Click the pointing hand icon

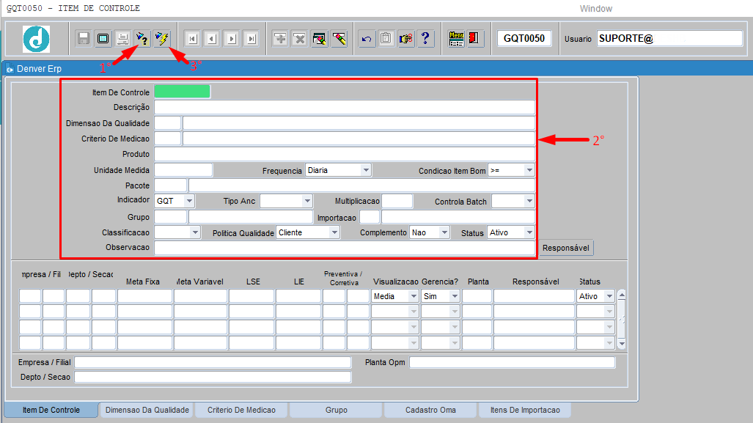coord(405,38)
